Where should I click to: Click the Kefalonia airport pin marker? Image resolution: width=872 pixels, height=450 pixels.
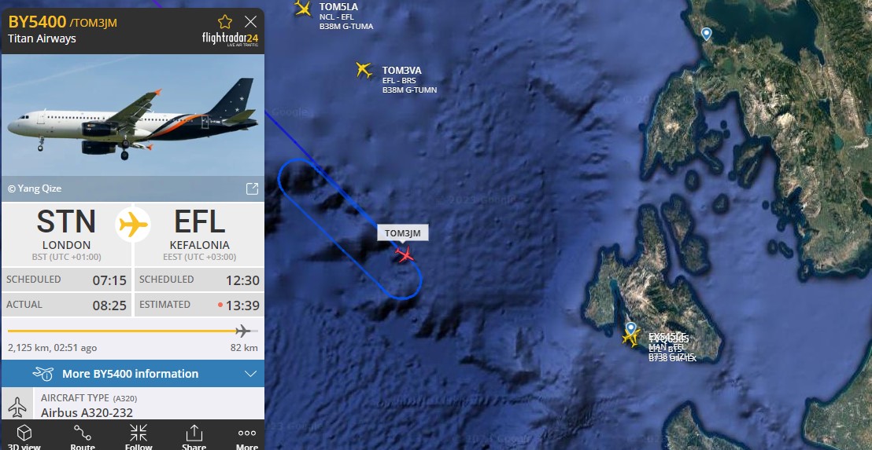coord(630,328)
